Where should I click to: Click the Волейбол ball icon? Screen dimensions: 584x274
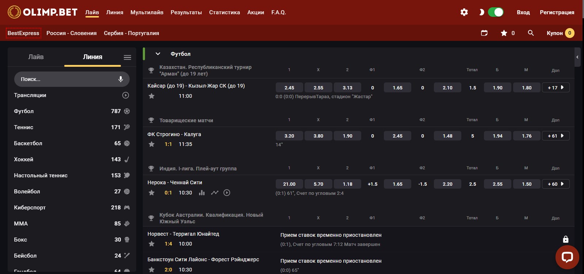coord(127,192)
